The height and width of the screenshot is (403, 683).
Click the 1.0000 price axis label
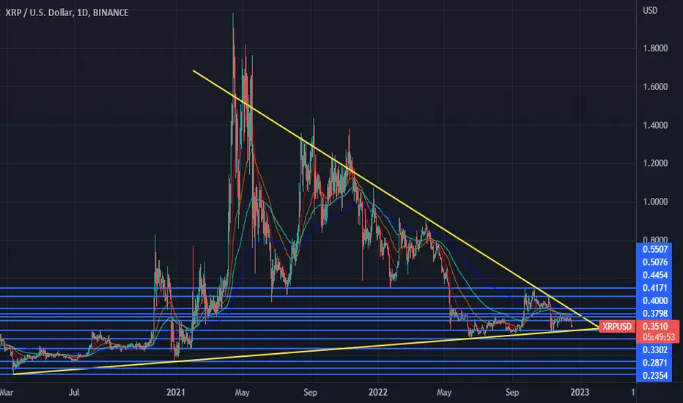click(x=655, y=202)
